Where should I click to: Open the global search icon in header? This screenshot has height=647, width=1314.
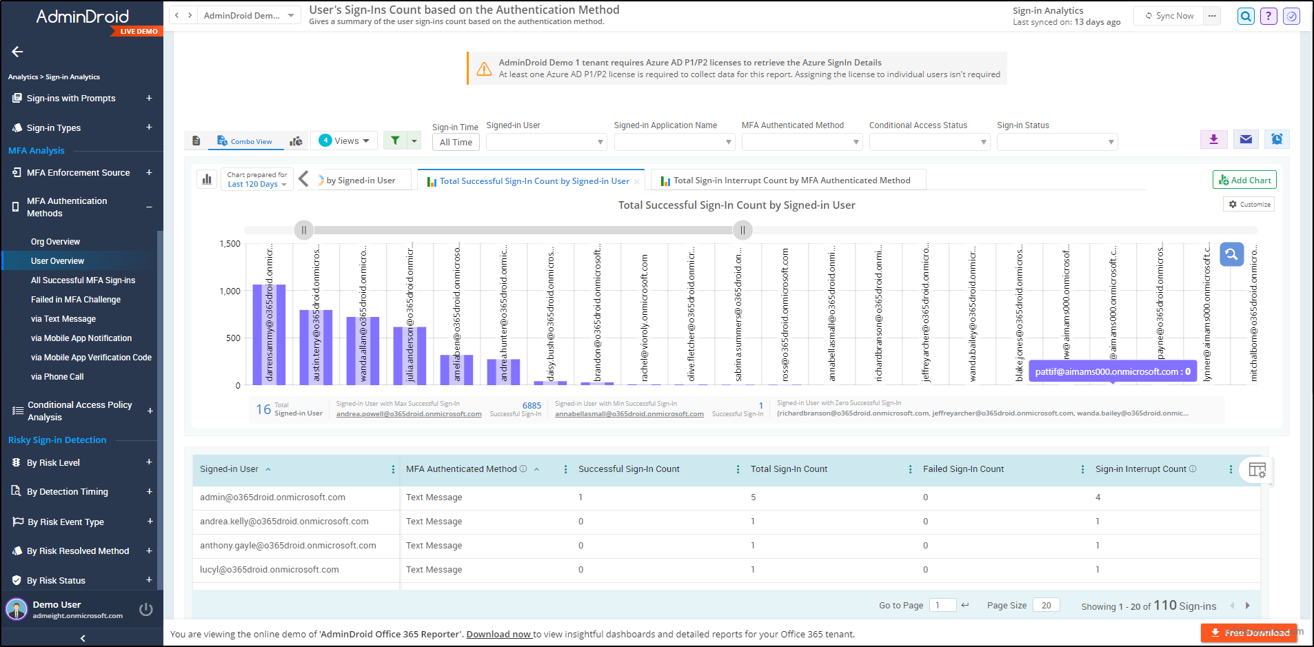coord(1246,16)
